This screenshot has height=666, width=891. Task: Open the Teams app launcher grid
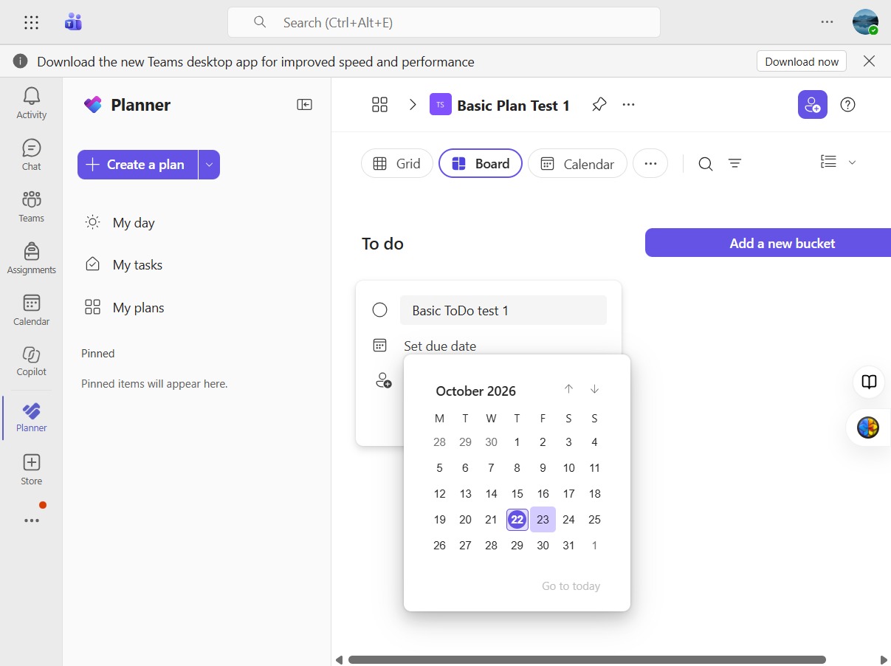tap(31, 22)
